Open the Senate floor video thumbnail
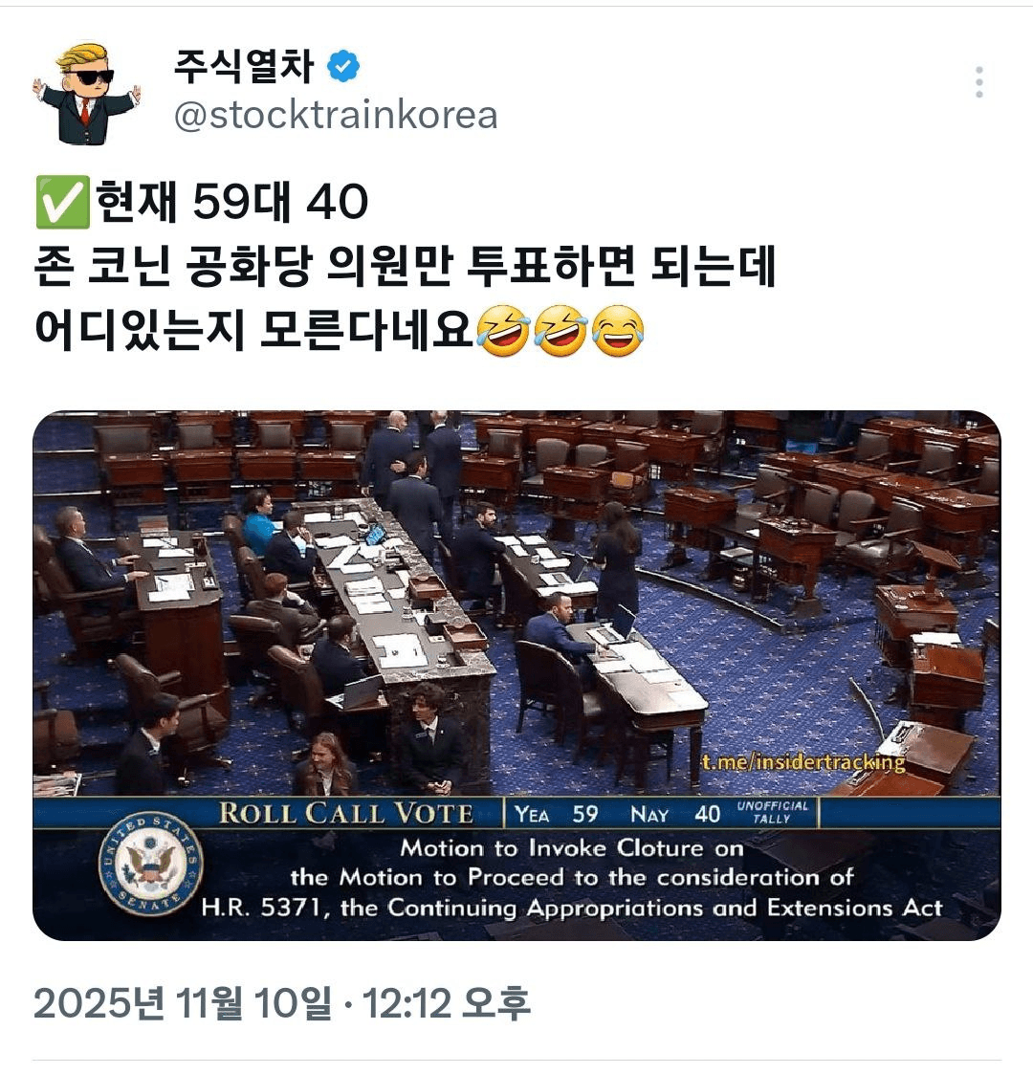 click(x=516, y=675)
